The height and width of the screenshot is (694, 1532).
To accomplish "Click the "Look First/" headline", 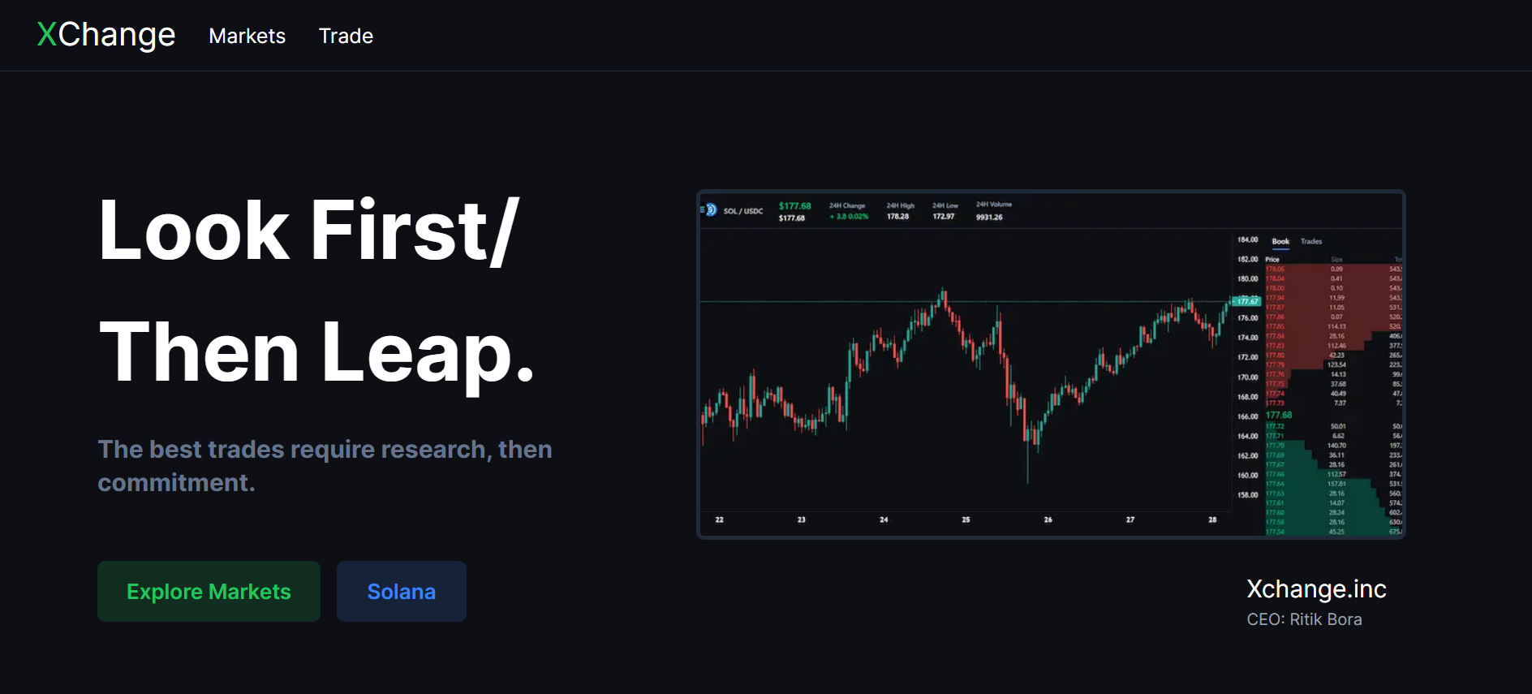I will coord(308,231).
